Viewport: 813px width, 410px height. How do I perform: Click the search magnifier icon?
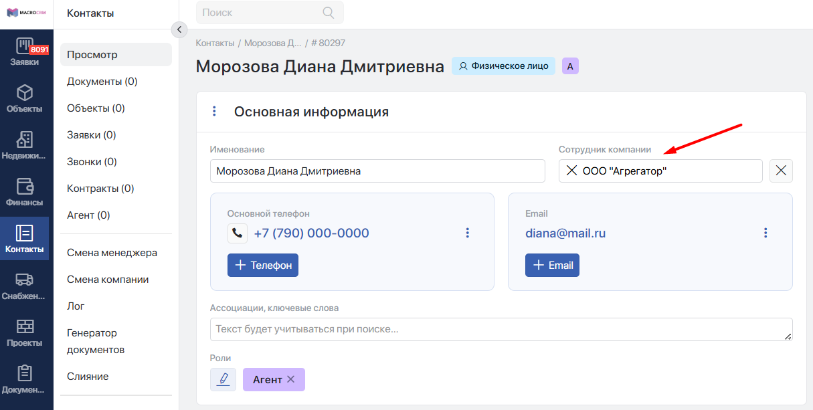328,13
